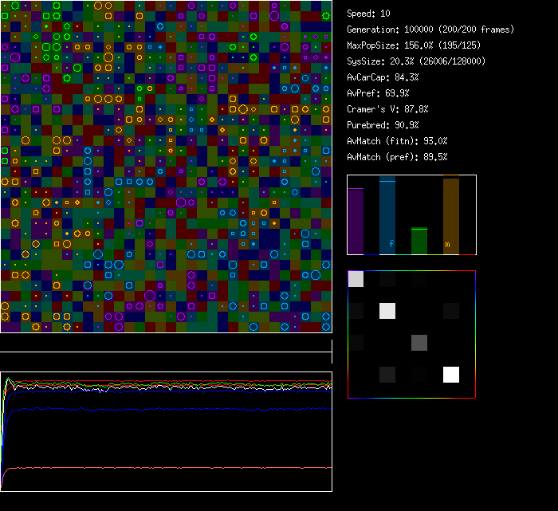Click the Speed: 10 readout
The height and width of the screenshot is (511, 558).
click(368, 14)
